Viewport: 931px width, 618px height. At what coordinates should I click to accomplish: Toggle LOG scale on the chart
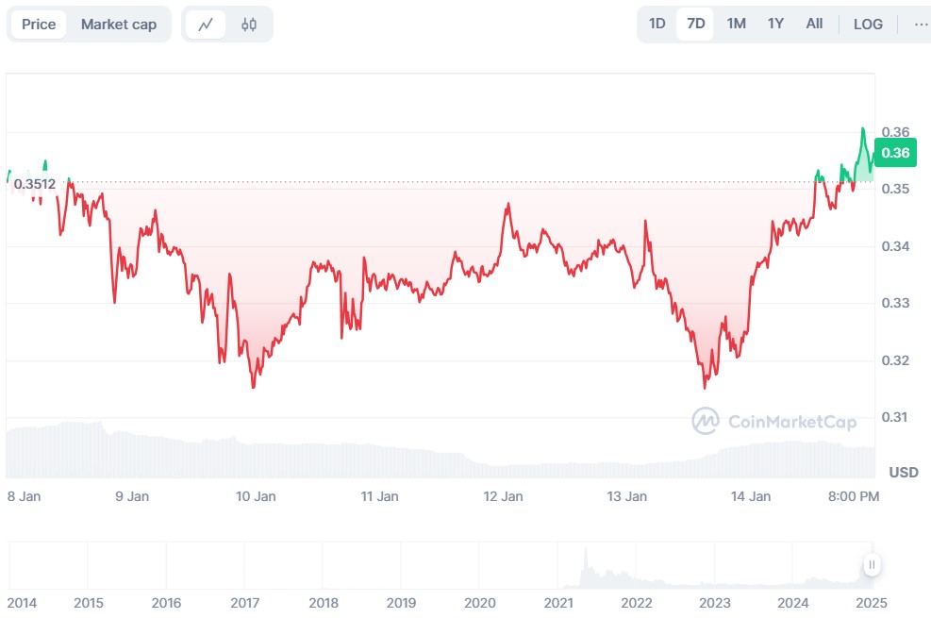coord(868,25)
